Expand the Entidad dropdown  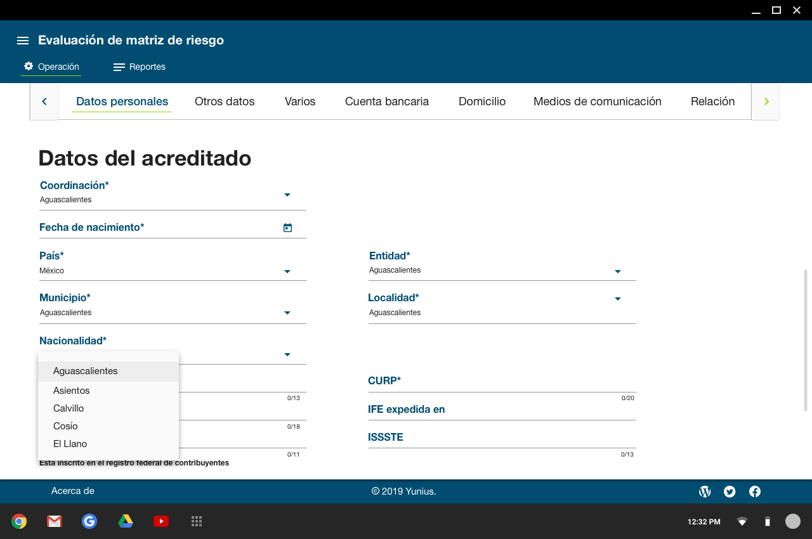(617, 271)
